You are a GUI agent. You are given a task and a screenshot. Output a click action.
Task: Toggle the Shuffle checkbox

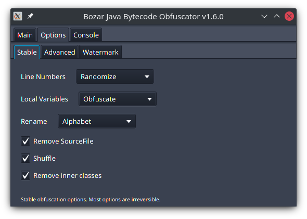pyautogui.click(x=25, y=158)
